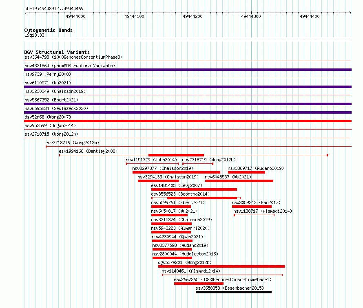Image resolution: width=363 pixels, height=308 pixels.
Task: Select the nsv6048537 red feature bar
Action: click(x=239, y=181)
